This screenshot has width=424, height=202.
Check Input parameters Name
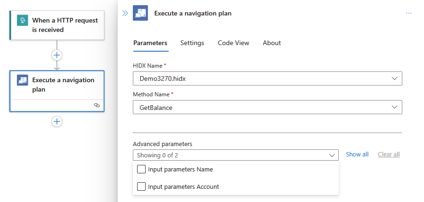141,170
